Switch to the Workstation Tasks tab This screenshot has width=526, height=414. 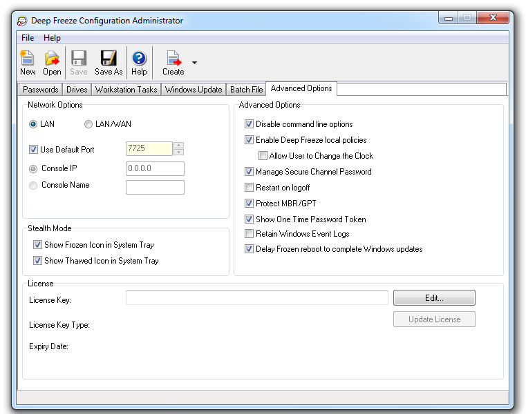[126, 90]
